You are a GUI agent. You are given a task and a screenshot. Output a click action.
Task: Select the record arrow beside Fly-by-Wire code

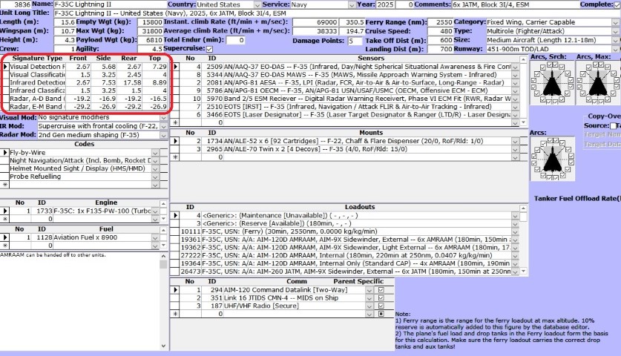4,153
